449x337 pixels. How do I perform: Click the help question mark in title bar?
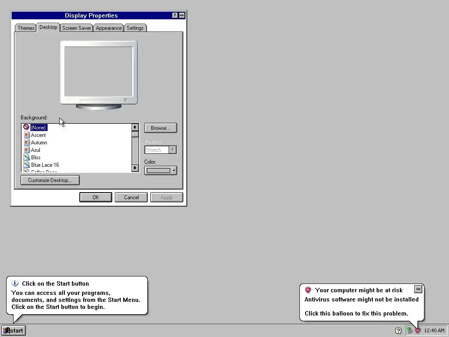coord(175,15)
